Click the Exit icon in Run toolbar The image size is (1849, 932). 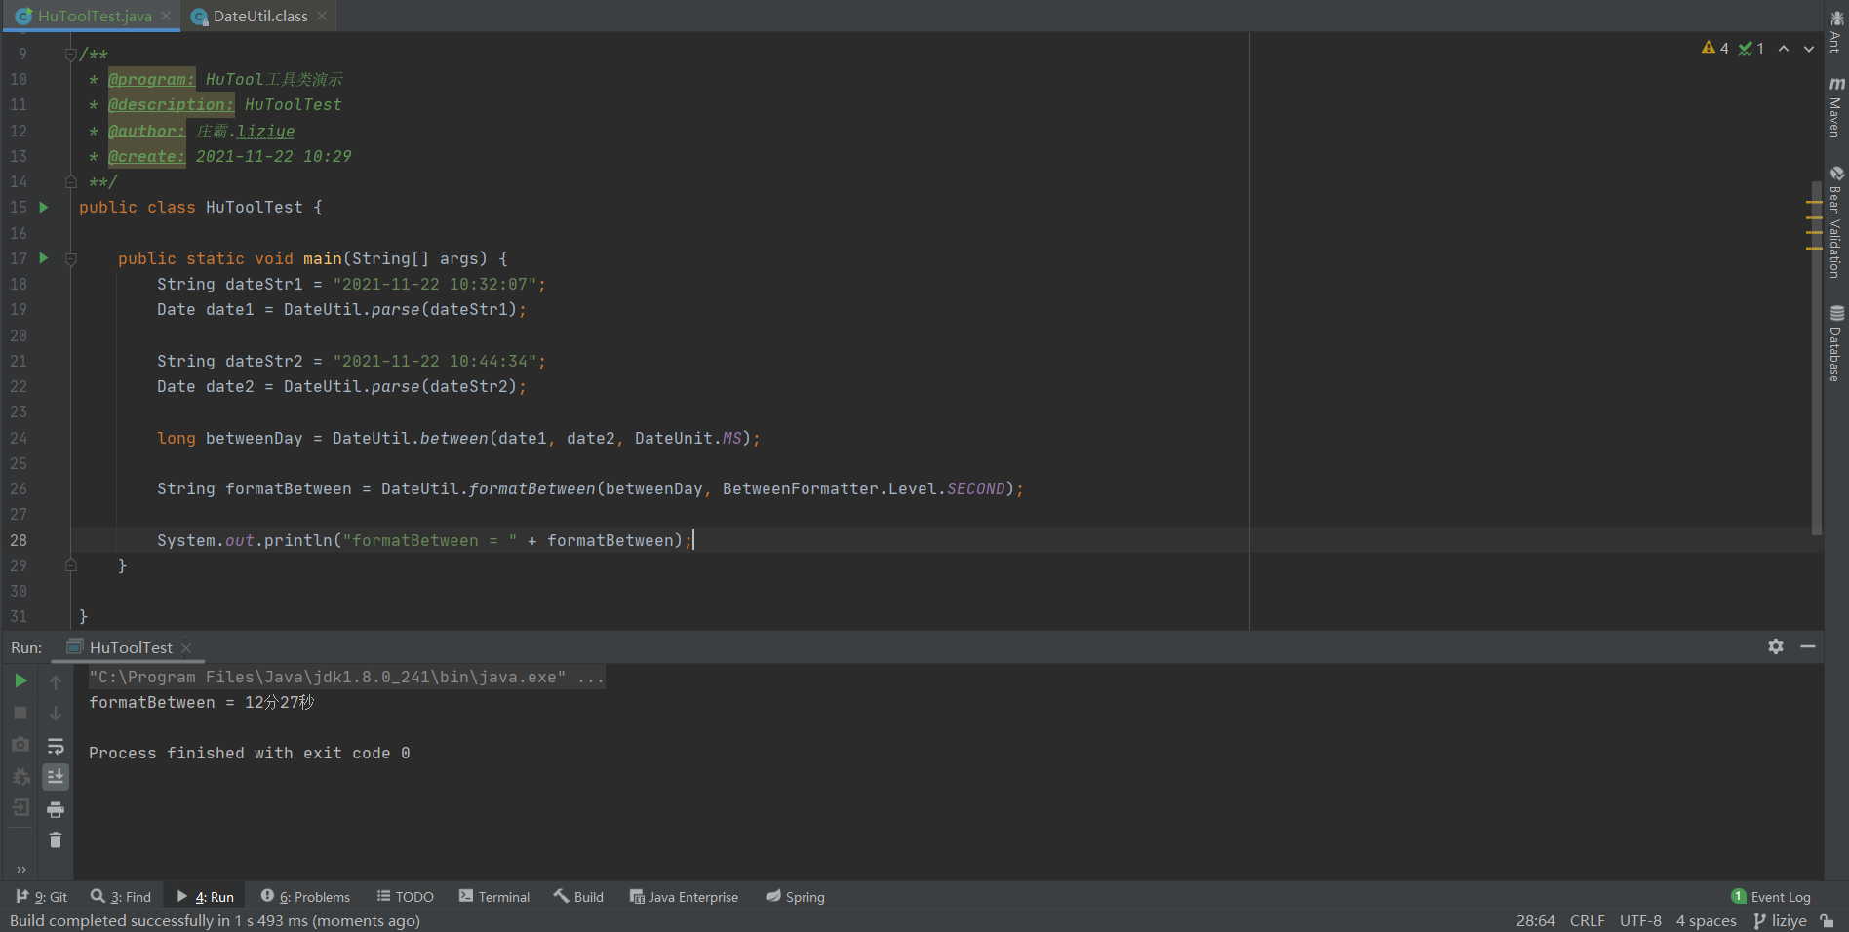[x=20, y=808]
